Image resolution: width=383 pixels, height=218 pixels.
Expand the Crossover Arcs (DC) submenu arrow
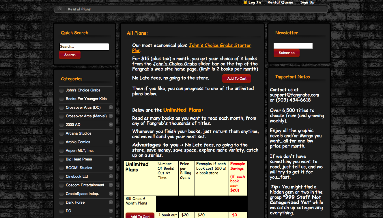(111, 107)
